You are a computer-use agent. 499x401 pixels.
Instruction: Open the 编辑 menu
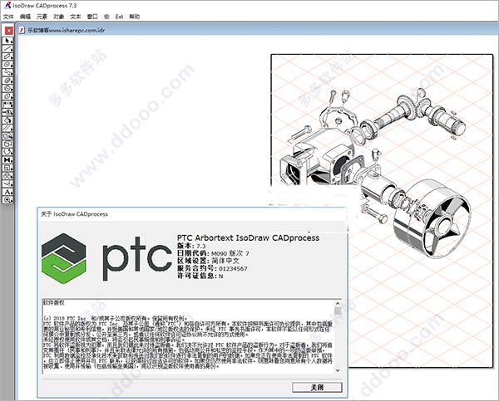click(25, 17)
